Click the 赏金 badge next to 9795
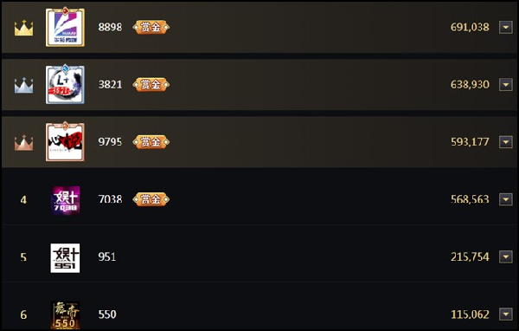The image size is (519, 331). click(151, 142)
